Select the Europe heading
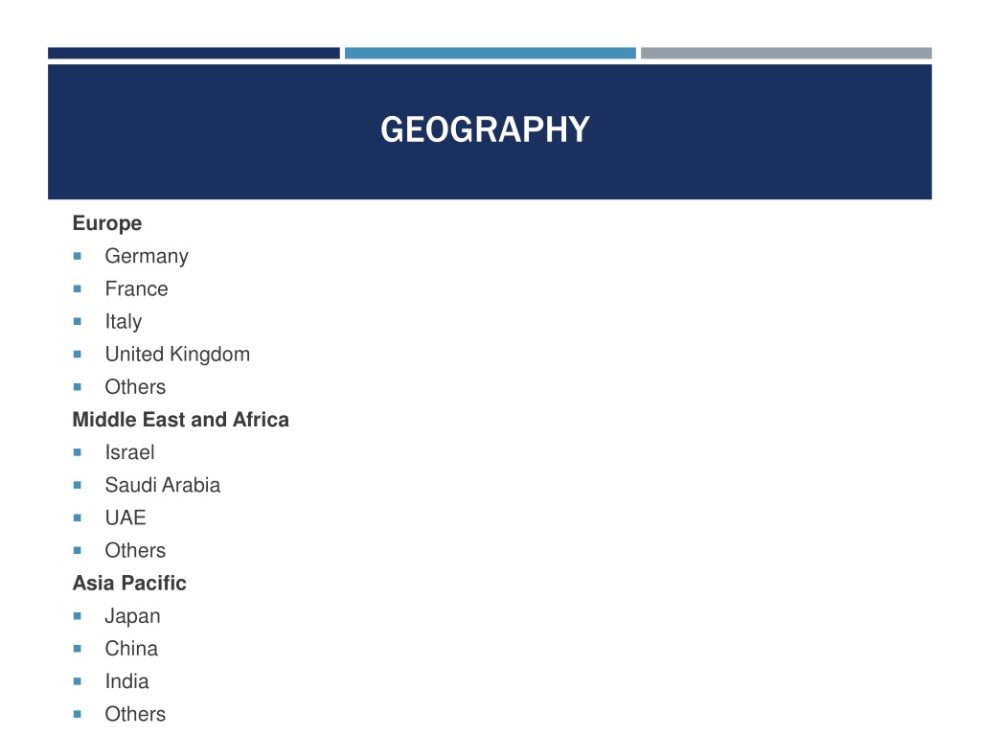The width and height of the screenshot is (981, 736). click(107, 223)
